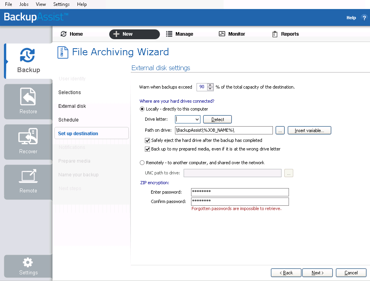370x281 pixels.
Task: Open the File menu
Action: click(9, 4)
